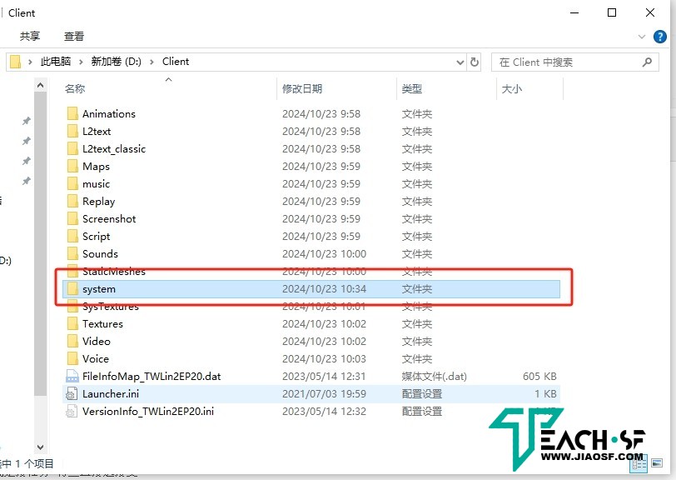Click the Launcher.ini file icon
The image size is (676, 480).
point(72,393)
